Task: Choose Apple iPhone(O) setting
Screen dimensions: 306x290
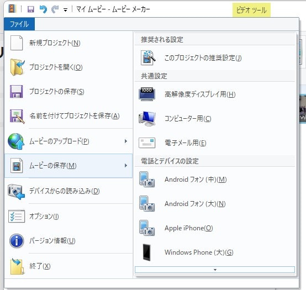Action: (215, 228)
